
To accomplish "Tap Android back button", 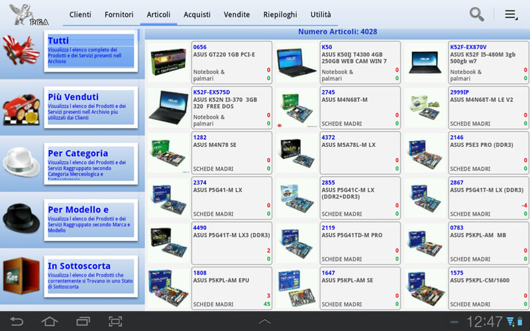I will 17,321.
